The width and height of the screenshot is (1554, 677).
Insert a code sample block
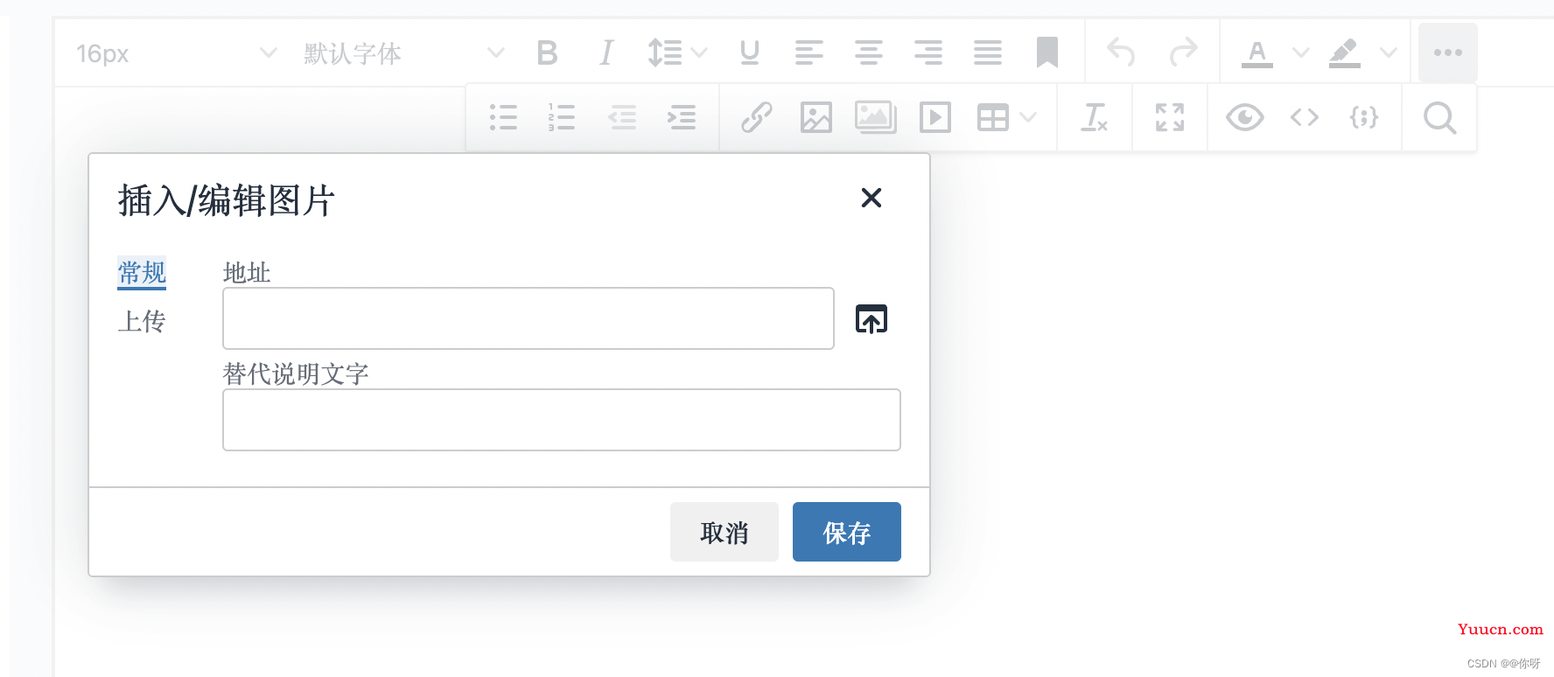(1364, 117)
